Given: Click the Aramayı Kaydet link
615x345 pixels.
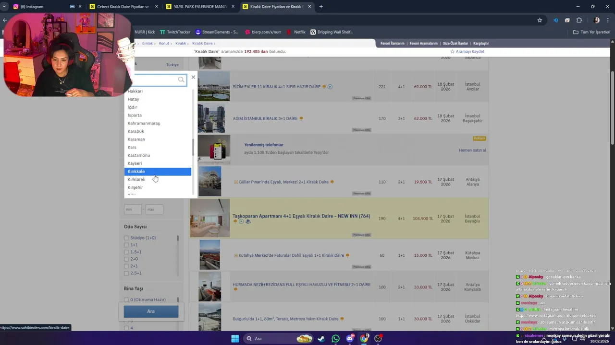Looking at the screenshot, I should click(x=470, y=51).
